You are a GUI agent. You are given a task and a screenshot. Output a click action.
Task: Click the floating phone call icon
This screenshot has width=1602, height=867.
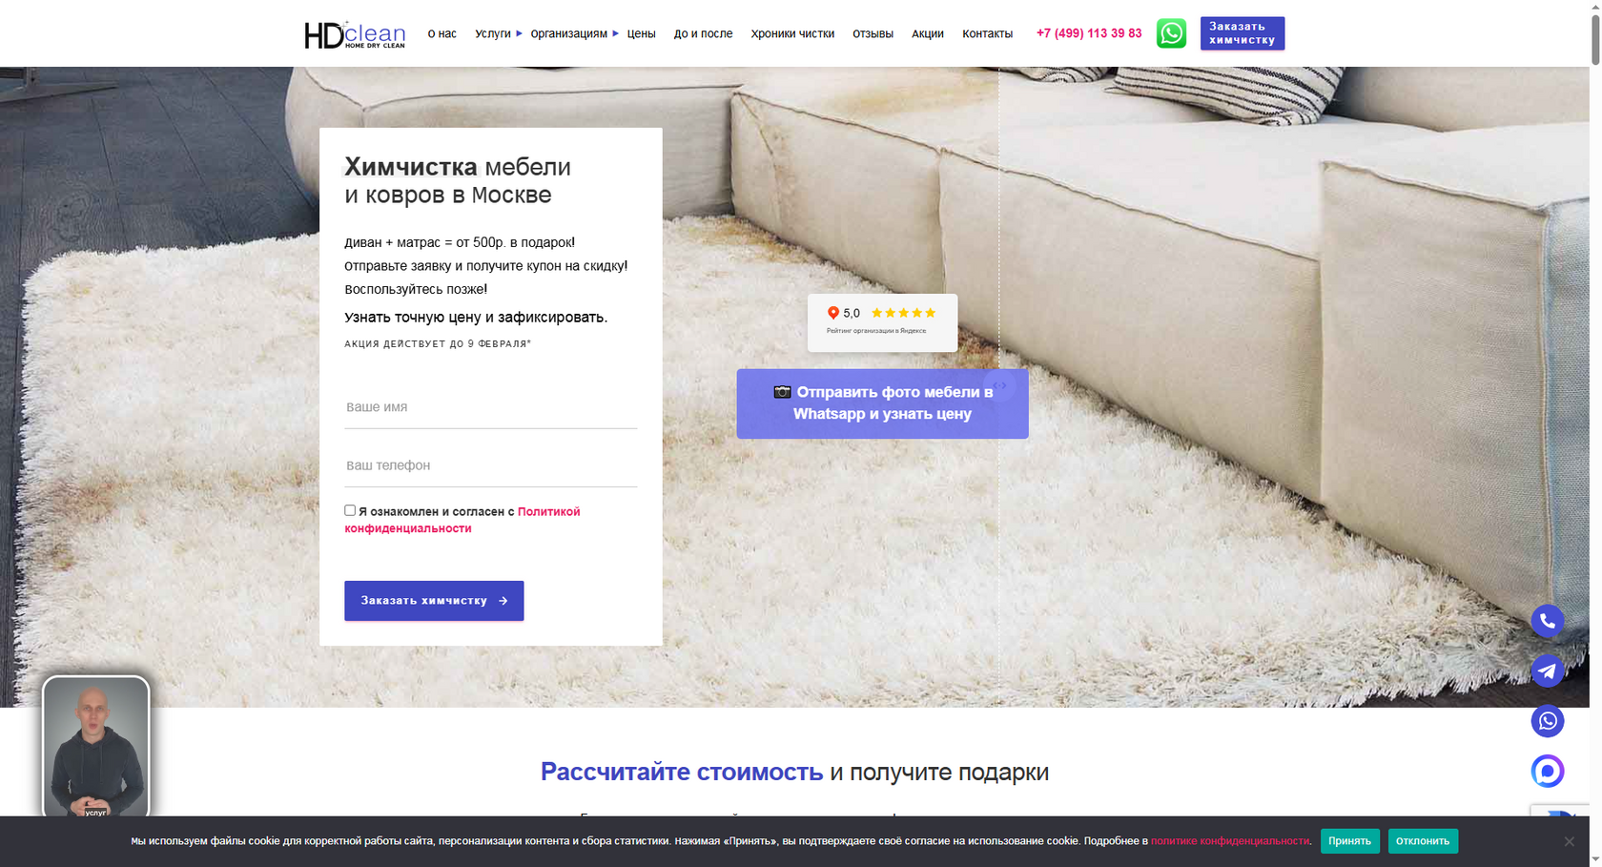pos(1547,621)
